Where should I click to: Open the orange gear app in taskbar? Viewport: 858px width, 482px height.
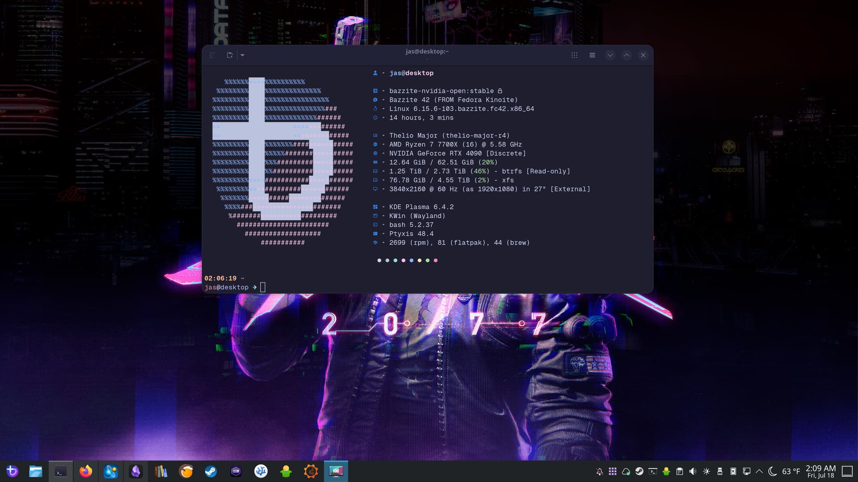(x=311, y=471)
